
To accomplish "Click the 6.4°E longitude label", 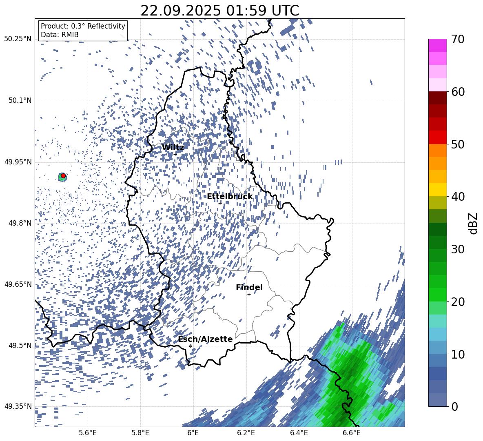I will pyautogui.click(x=299, y=433).
